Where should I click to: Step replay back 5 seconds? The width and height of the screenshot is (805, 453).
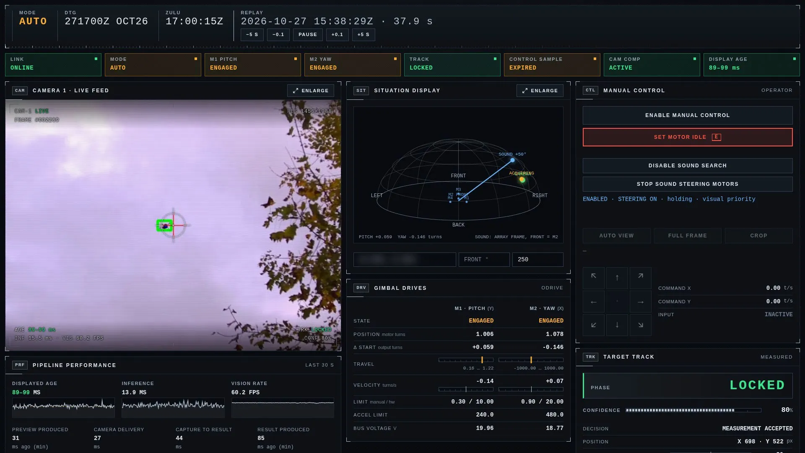(x=252, y=35)
